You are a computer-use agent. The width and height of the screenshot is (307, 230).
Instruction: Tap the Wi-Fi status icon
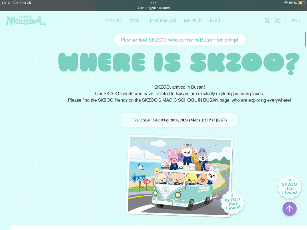coord(286,3)
